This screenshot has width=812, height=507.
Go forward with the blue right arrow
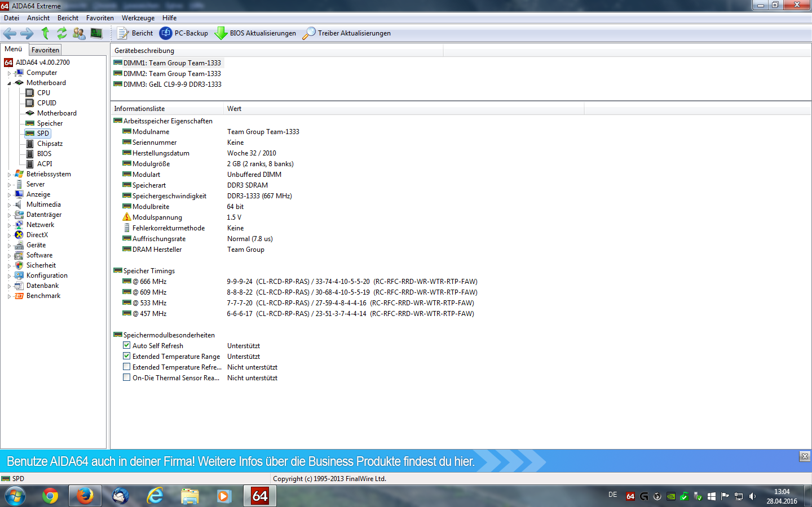pos(27,33)
